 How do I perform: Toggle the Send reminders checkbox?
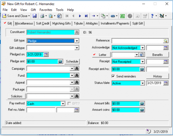pyautogui.click(x=113, y=76)
